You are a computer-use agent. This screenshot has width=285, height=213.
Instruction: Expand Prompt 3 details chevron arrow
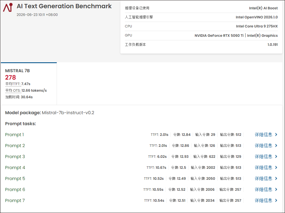[276, 156]
